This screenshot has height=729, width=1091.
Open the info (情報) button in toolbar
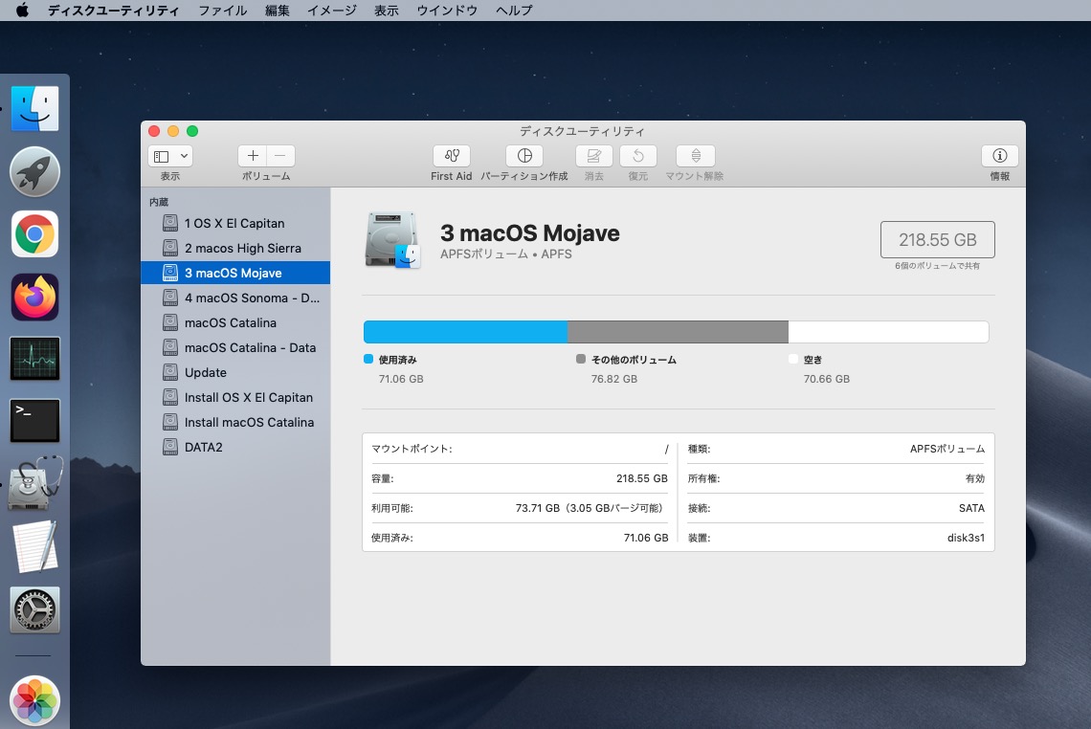[x=999, y=156]
